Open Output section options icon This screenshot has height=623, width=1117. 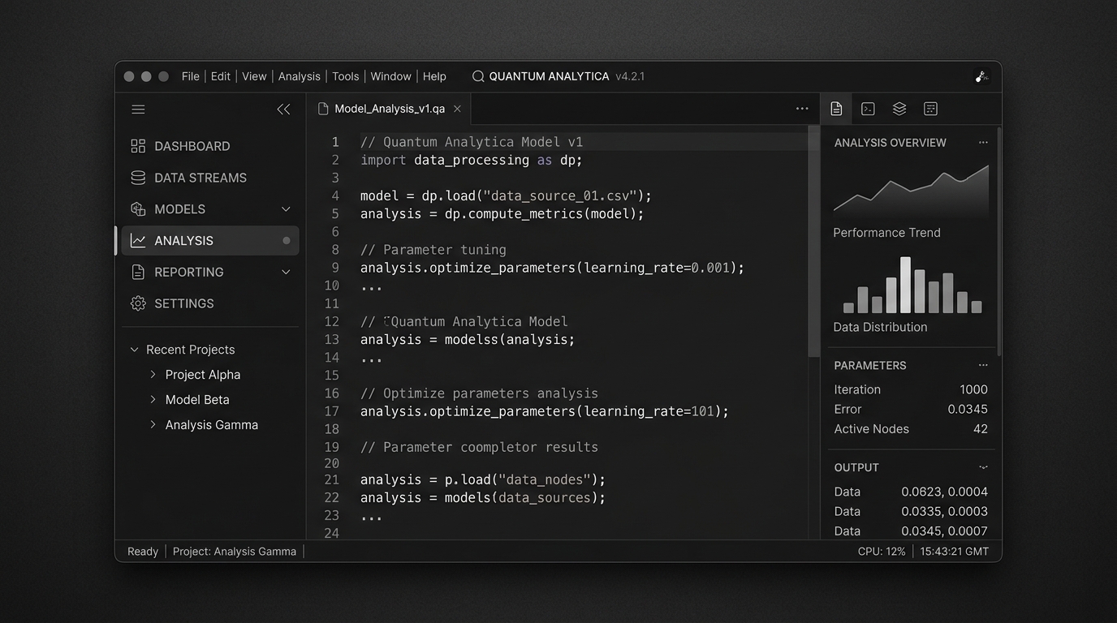983,467
